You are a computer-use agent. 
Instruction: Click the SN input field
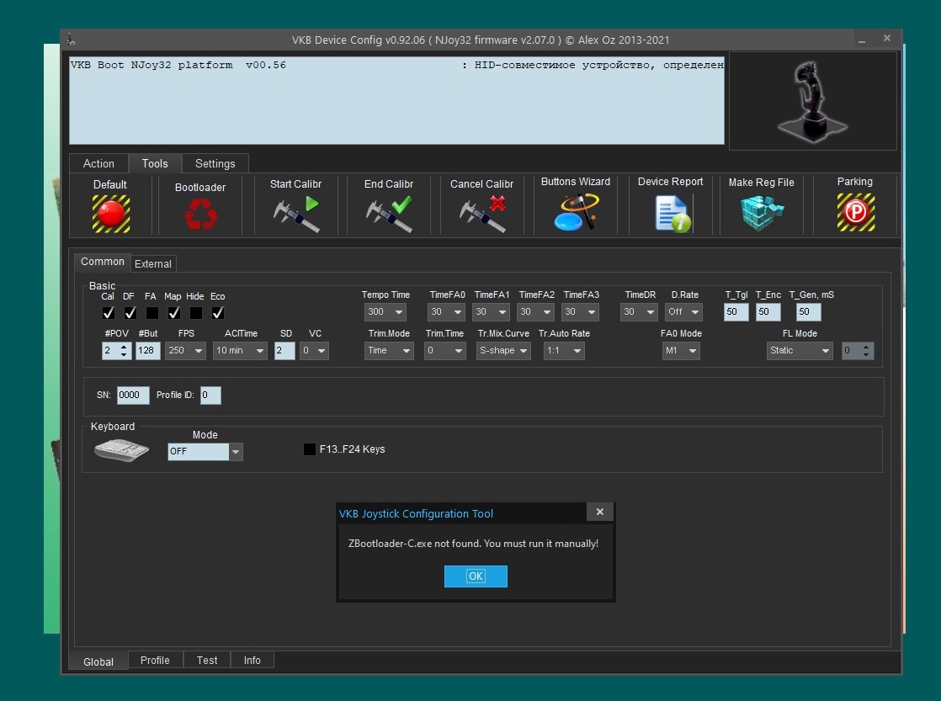pos(133,395)
